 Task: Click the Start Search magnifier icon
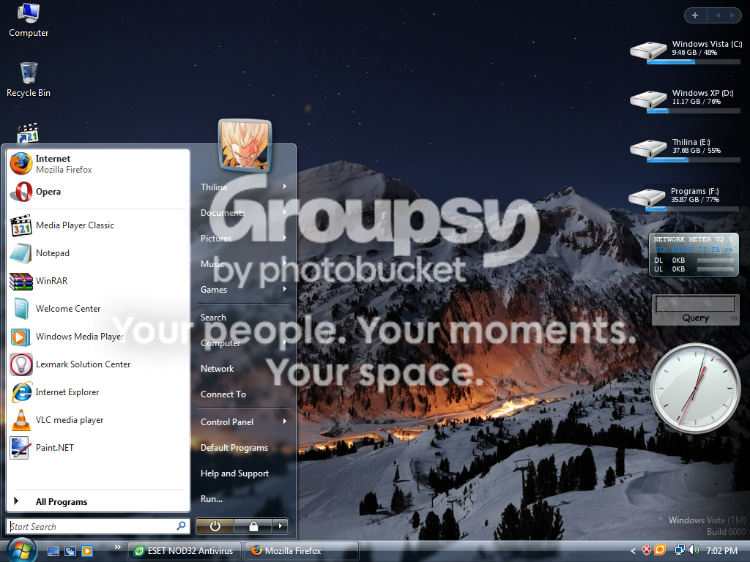pos(182,526)
